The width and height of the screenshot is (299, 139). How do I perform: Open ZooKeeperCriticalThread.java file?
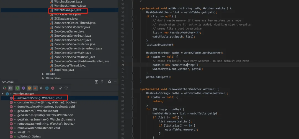pyautogui.click(x=75, y=23)
